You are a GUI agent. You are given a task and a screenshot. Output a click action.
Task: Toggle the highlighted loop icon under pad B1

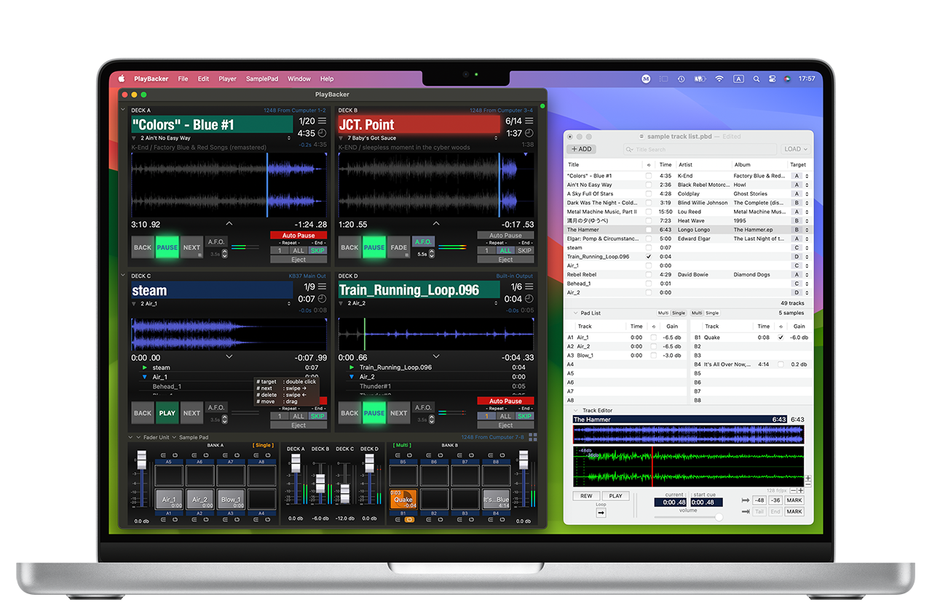[x=409, y=519]
